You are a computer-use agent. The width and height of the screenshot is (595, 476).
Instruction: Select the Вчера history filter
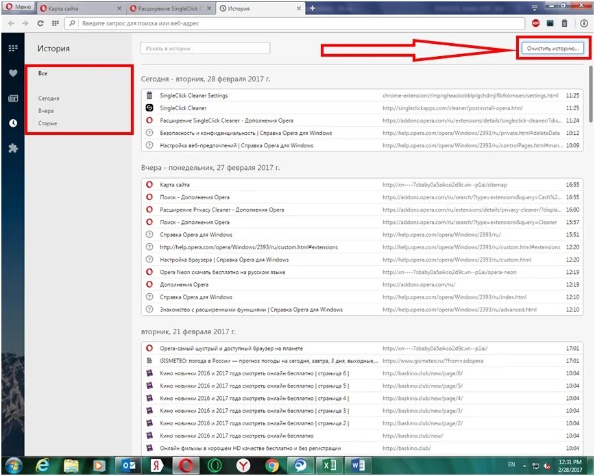point(46,111)
